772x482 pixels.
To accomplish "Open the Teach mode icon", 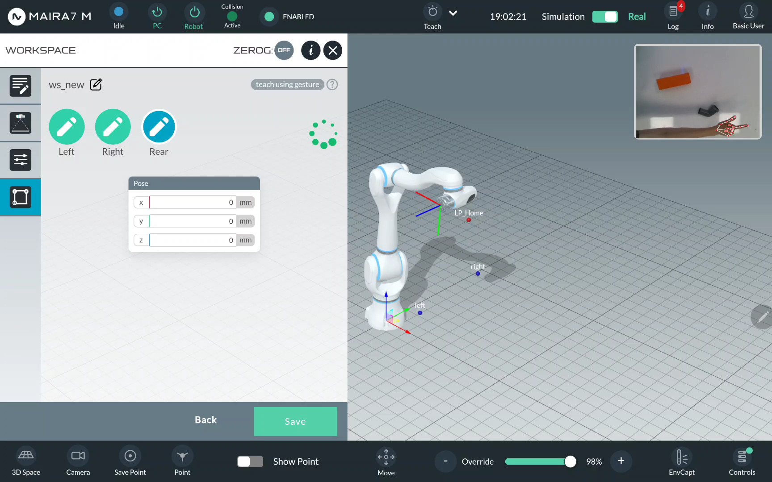I will tap(432, 12).
